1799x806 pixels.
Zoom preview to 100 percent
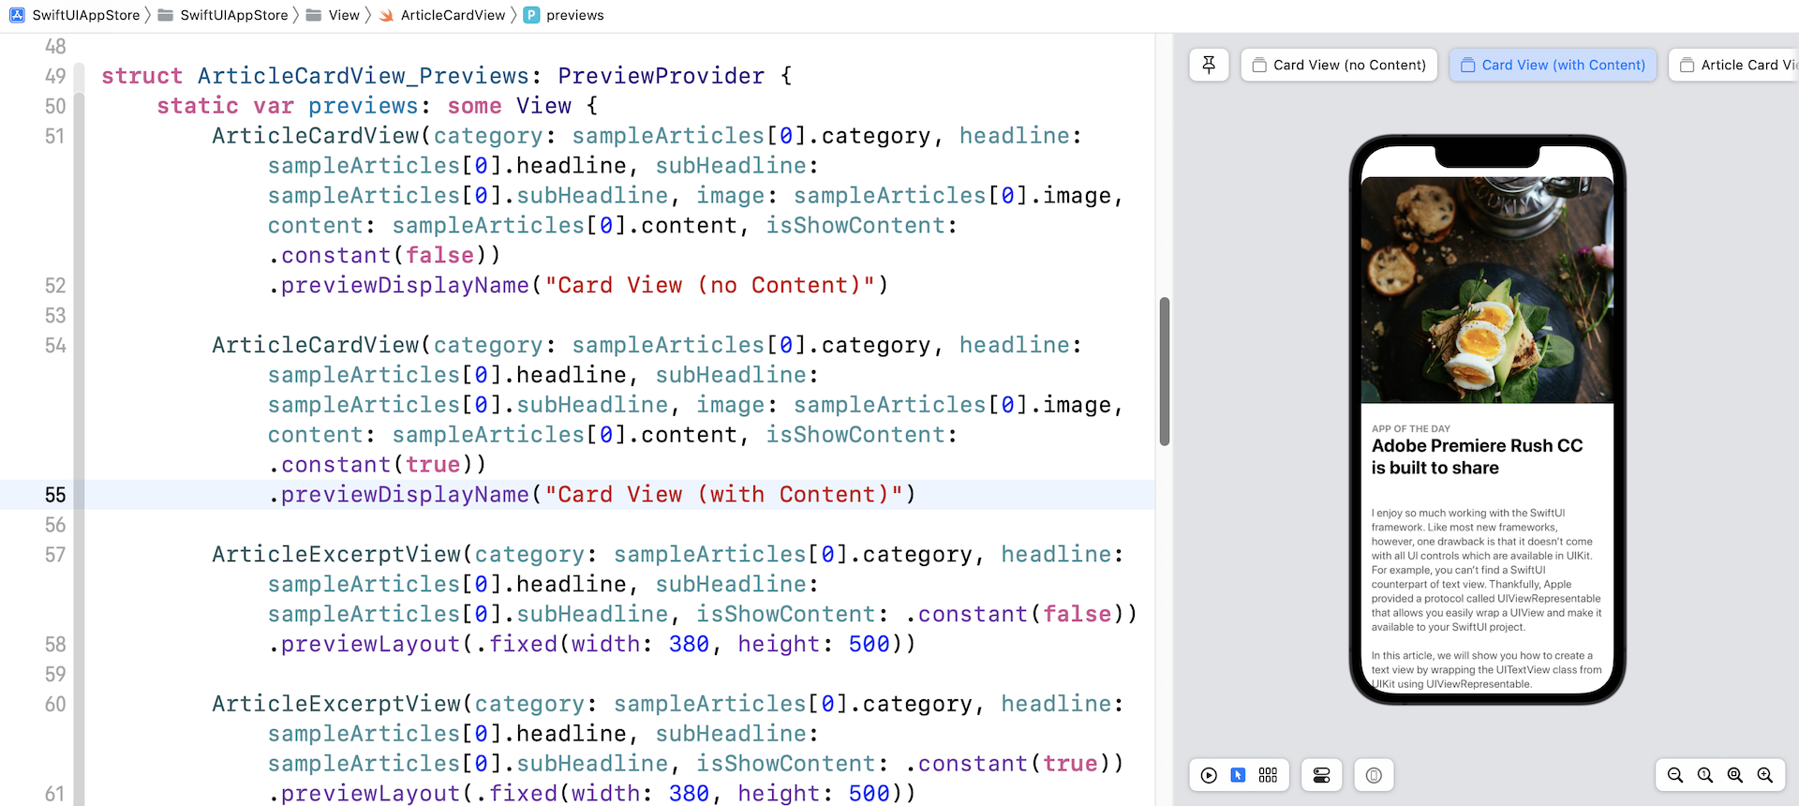[x=1705, y=775]
